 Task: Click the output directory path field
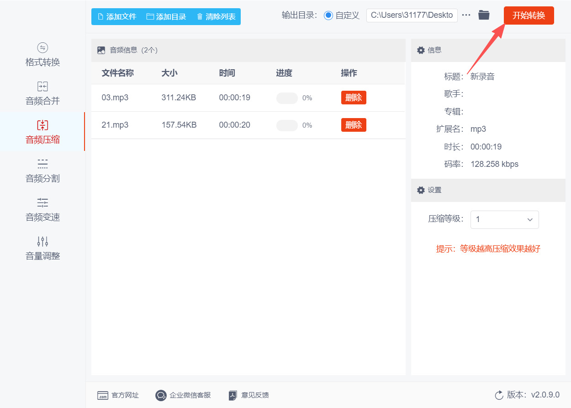point(412,15)
